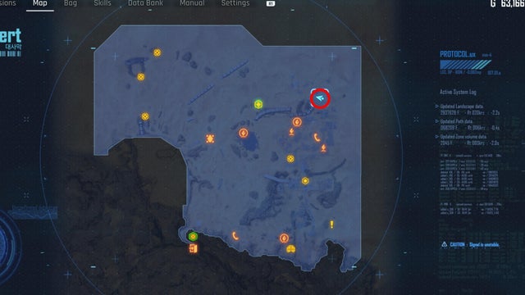Click the PROTOCOL.ux striped progress bar
525x295 pixels.
tap(465, 64)
